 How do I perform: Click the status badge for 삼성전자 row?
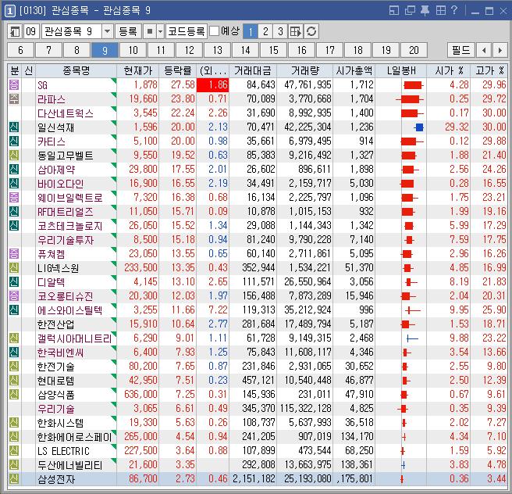pyautogui.click(x=14, y=478)
